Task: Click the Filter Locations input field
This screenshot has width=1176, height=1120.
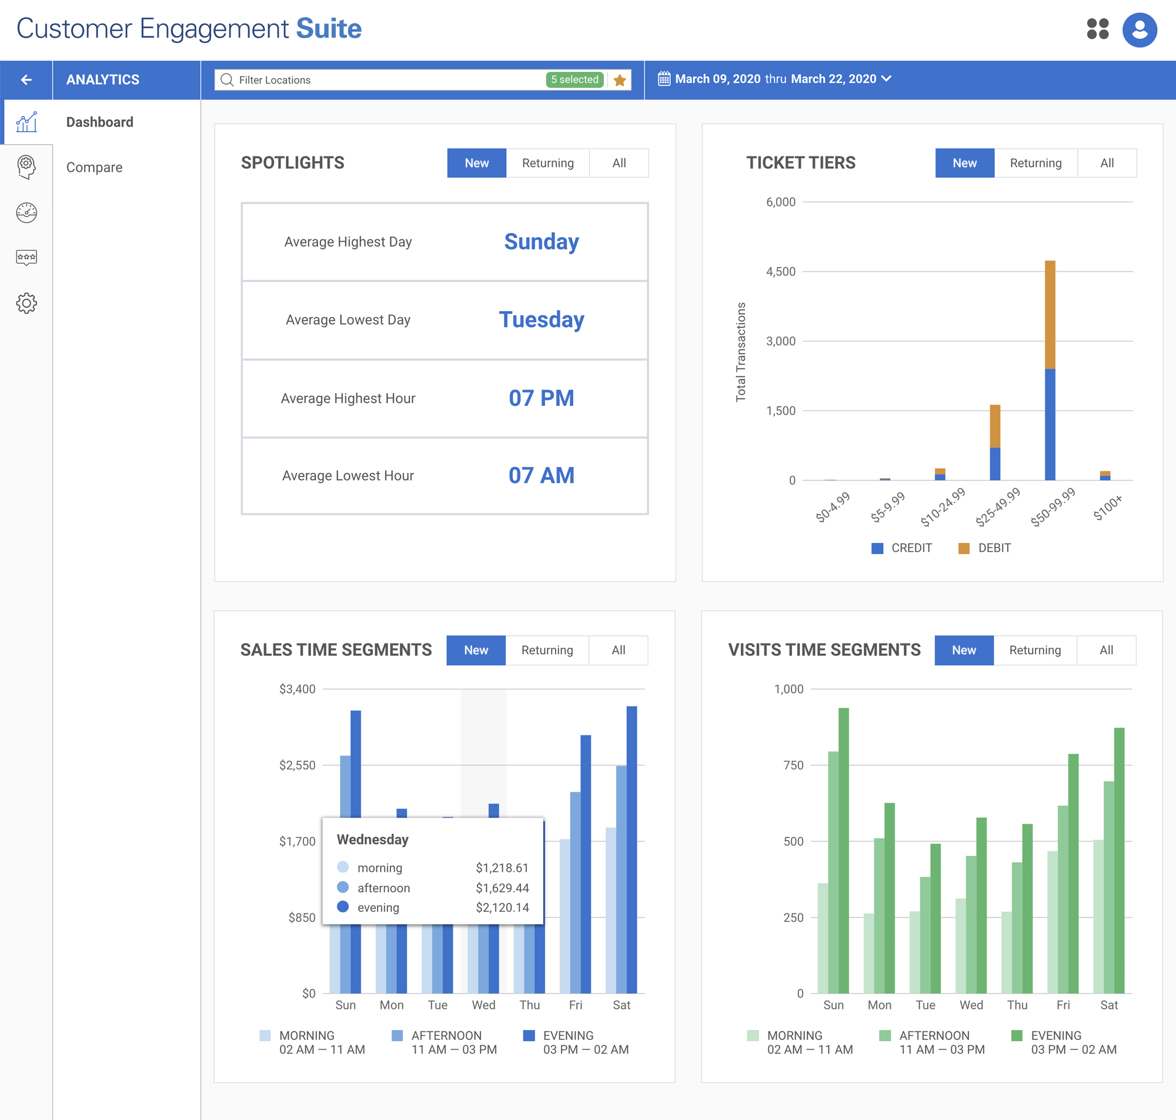Action: [x=422, y=79]
